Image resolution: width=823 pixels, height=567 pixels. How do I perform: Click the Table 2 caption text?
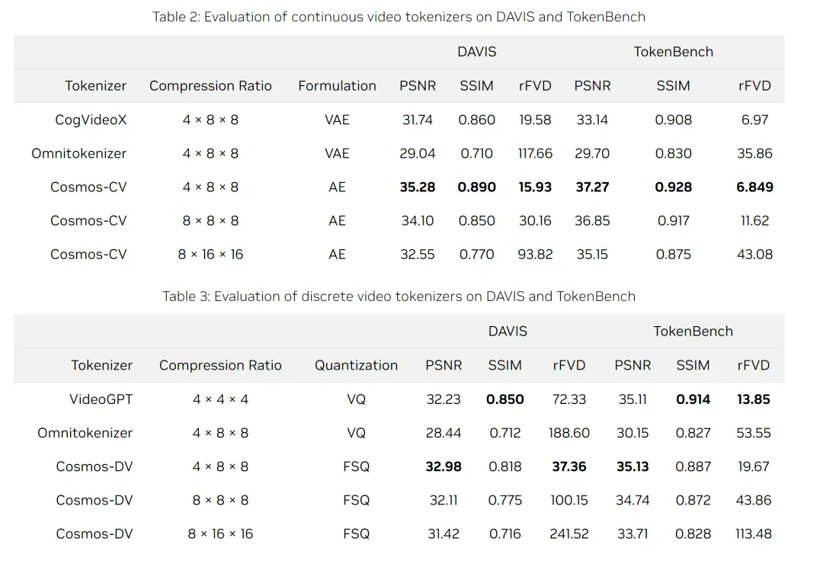(x=399, y=17)
